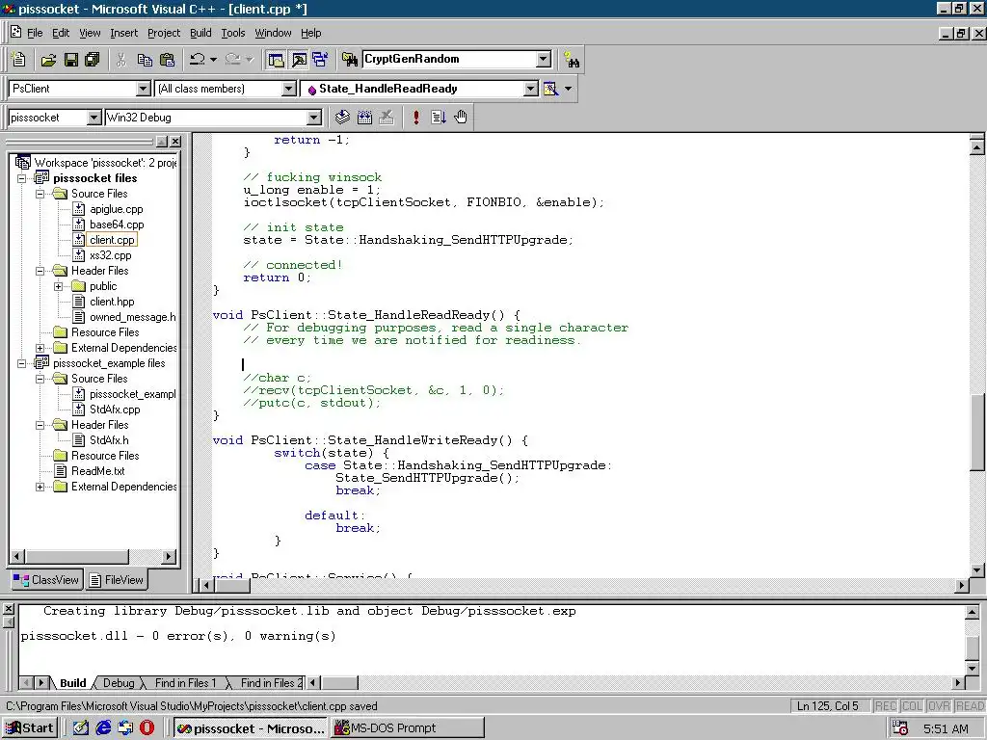The image size is (987, 740).
Task: Click the Open file toolbar icon
Action: tap(48, 60)
